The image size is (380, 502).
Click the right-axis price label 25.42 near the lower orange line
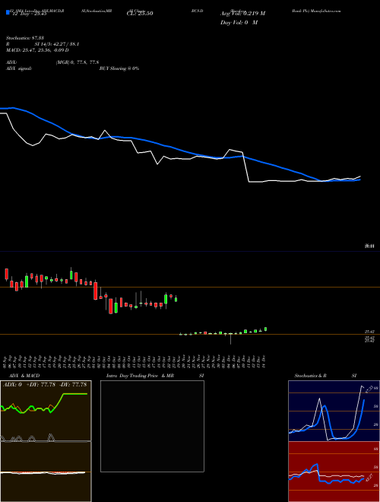(x=370, y=332)
